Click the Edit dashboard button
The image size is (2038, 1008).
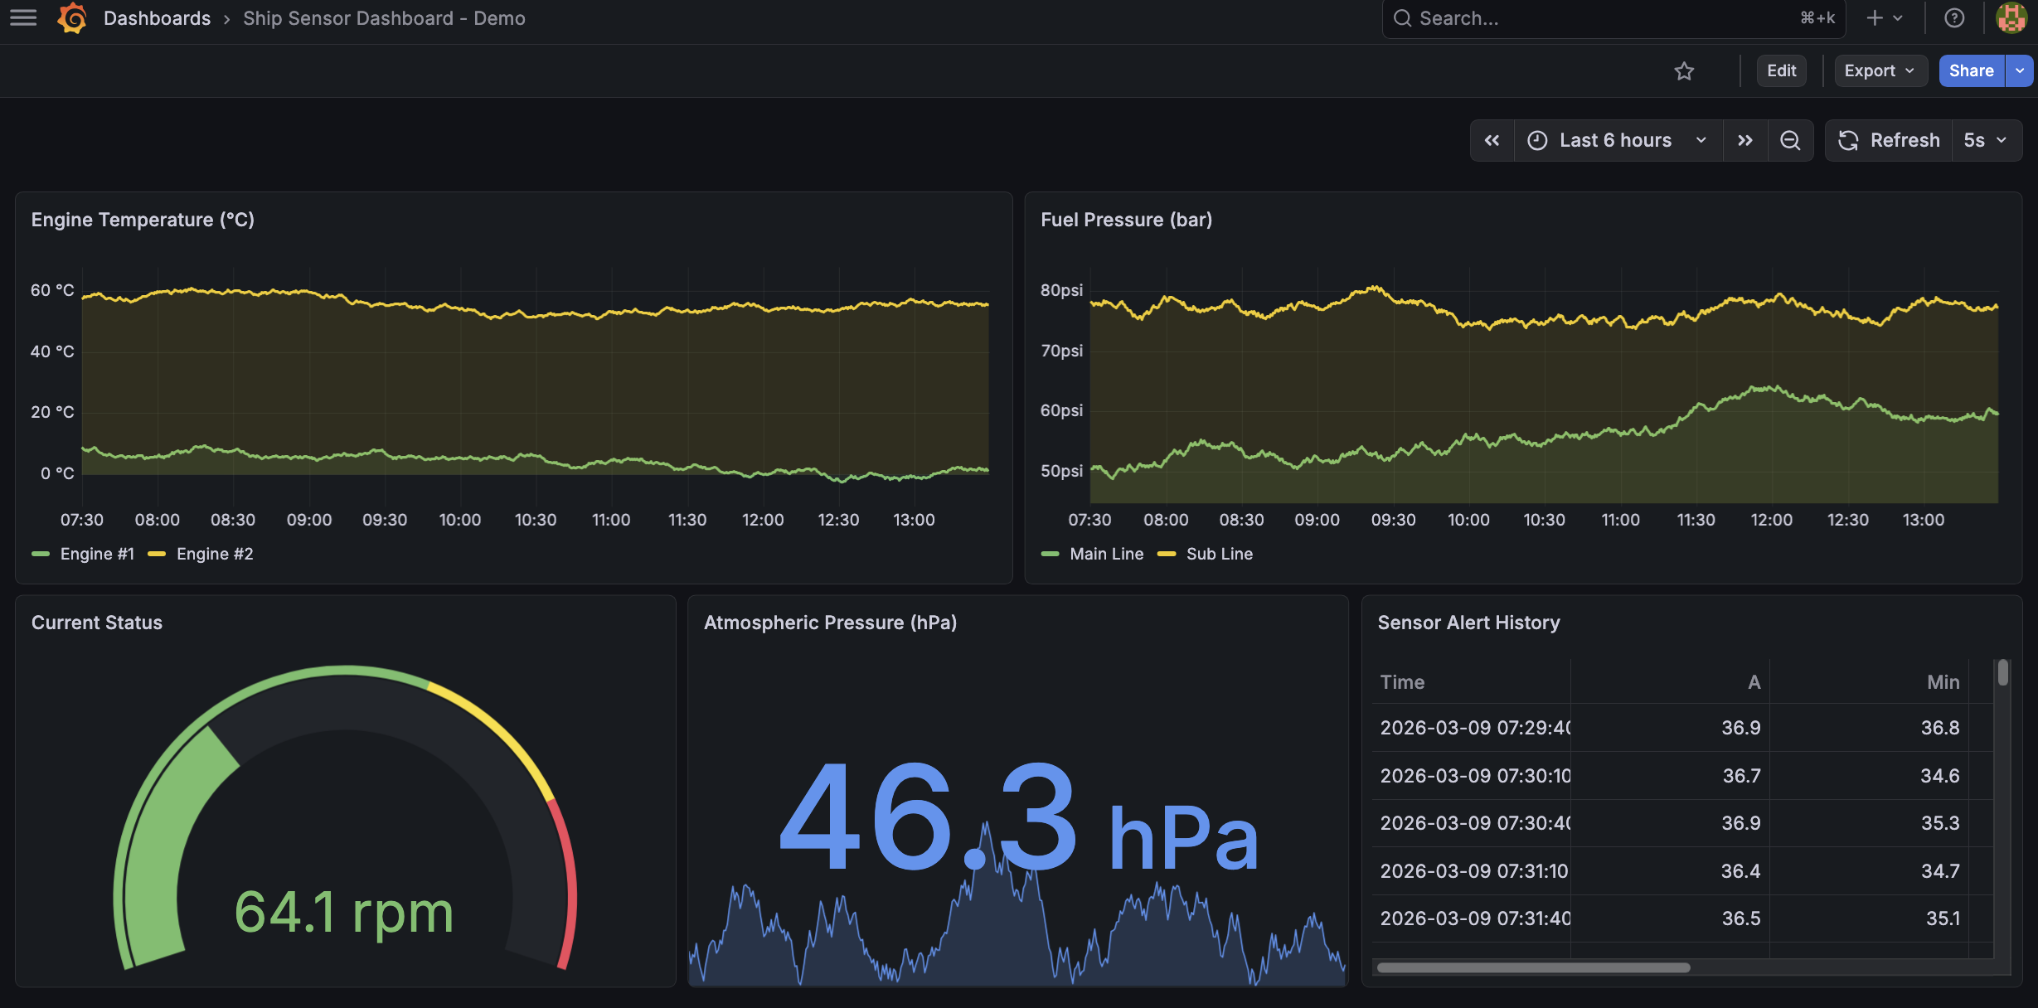click(x=1781, y=71)
